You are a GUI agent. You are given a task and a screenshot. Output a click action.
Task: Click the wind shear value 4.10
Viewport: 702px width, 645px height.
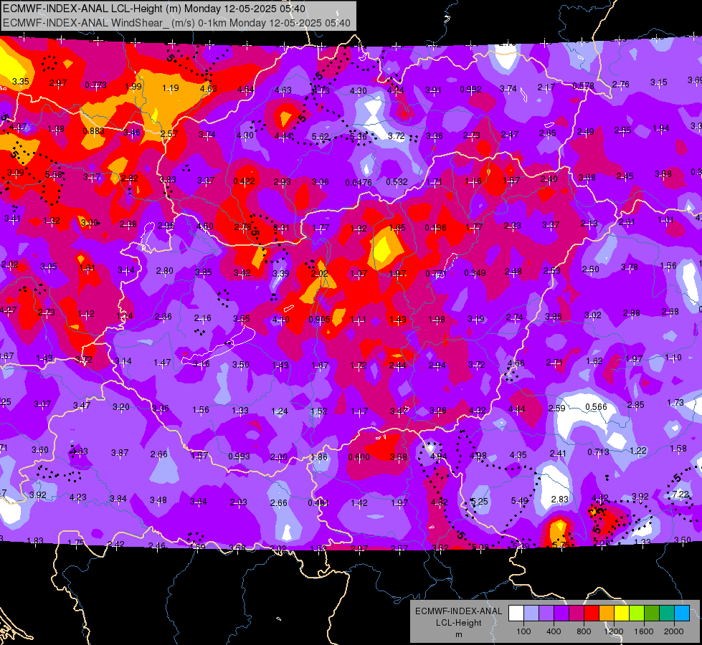coord(280,320)
